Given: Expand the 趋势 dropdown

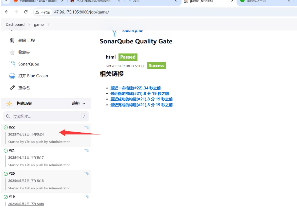Looking at the screenshot, I should pos(79,104).
